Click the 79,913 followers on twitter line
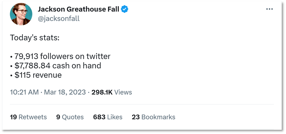Screen dimensions: 286x134 point(60,56)
